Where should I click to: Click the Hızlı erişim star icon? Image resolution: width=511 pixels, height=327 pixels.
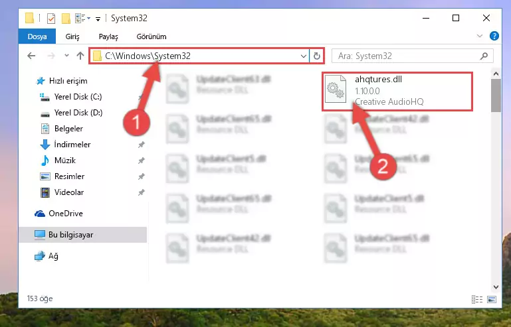click(x=41, y=81)
